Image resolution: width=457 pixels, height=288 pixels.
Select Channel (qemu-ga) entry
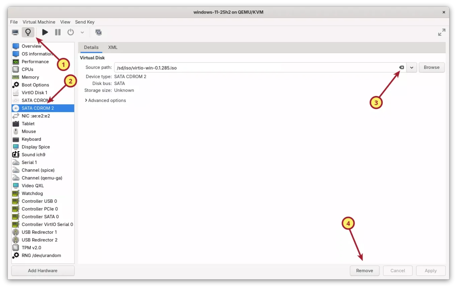click(43, 178)
